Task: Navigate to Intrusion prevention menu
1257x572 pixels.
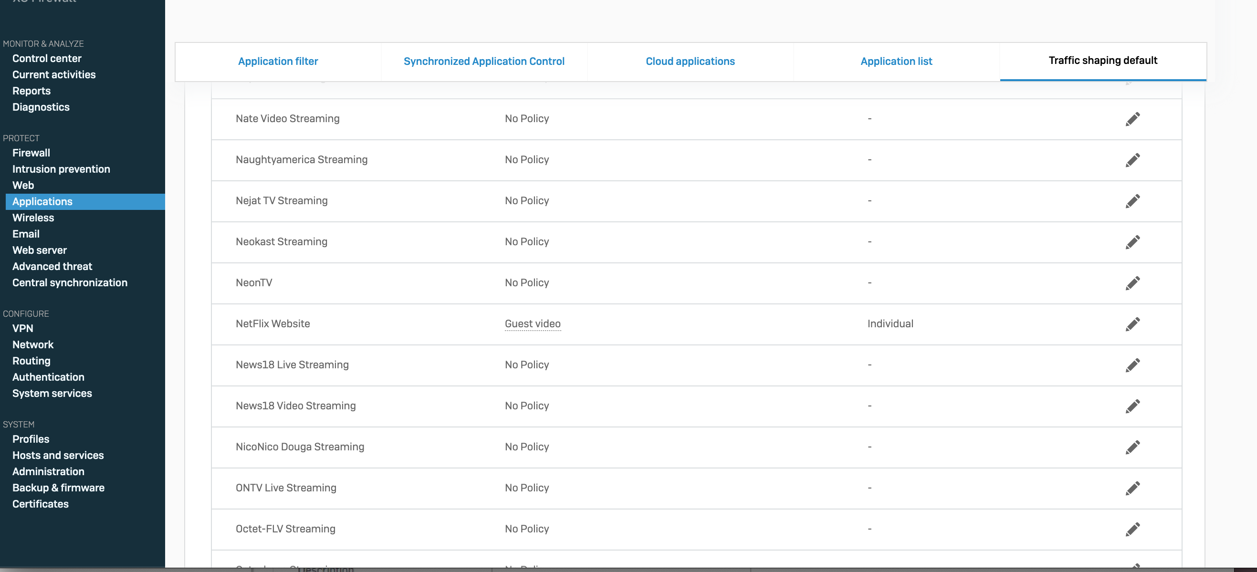Action: pos(61,169)
